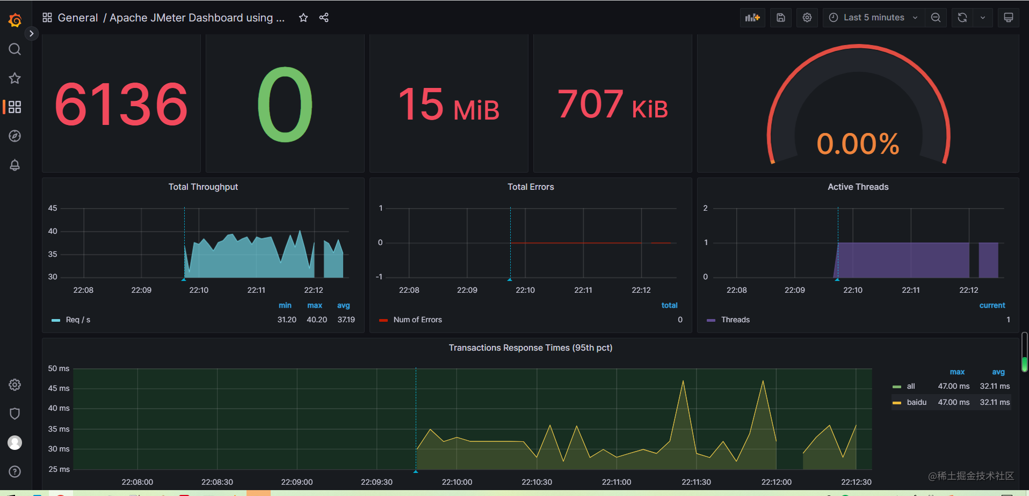
Task: Open the General dashboards folder breadcrumb
Action: pos(78,17)
